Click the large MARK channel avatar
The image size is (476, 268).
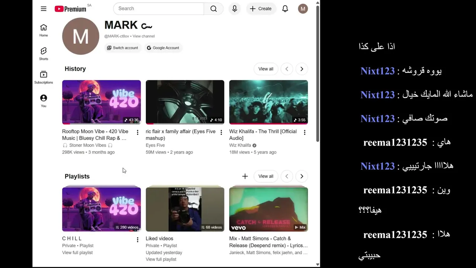81,36
